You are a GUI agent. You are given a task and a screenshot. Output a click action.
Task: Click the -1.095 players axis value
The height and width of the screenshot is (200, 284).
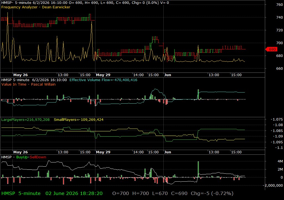coord(277,142)
